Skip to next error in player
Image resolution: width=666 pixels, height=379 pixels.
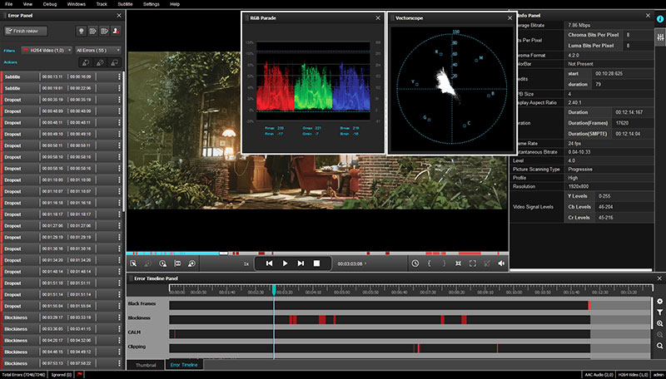point(301,263)
